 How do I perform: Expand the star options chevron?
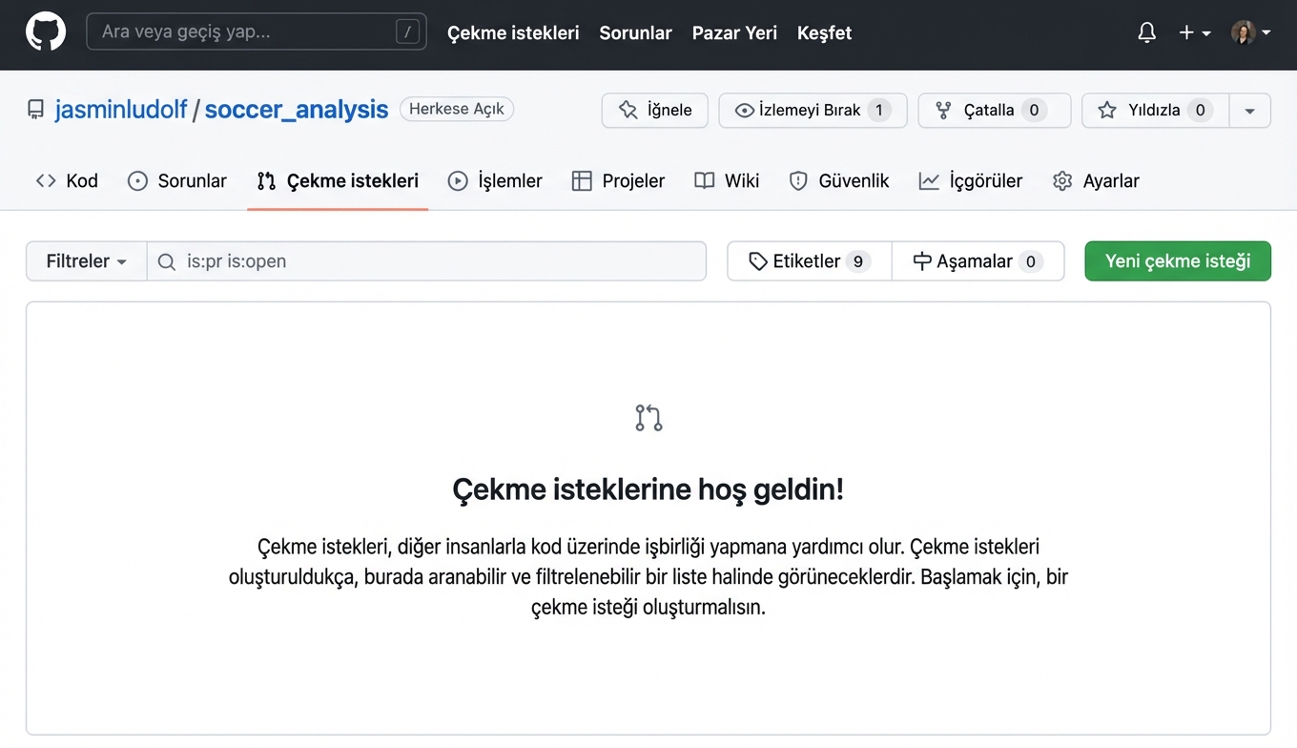click(x=1249, y=110)
